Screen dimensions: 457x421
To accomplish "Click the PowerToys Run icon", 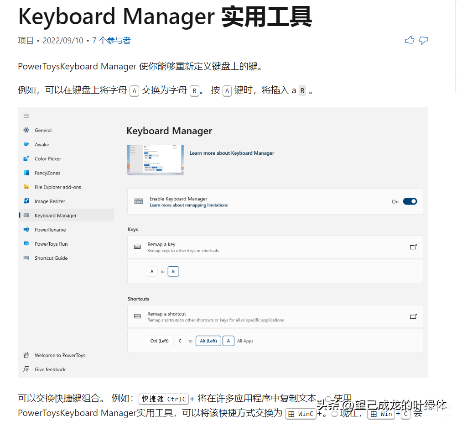I will pos(26,244).
